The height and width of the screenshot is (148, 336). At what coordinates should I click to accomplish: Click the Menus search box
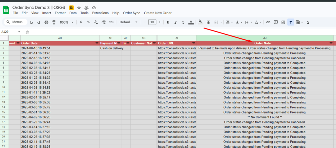tap(16, 22)
